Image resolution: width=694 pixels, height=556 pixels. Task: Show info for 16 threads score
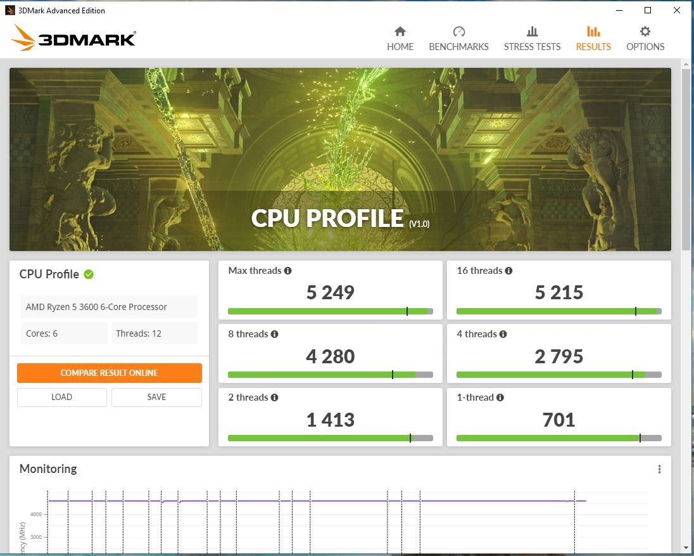[x=508, y=271]
